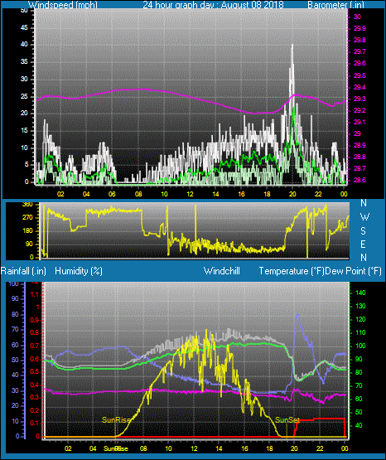Click temperature axis value 70
This screenshot has height=460, width=386.
click(359, 385)
